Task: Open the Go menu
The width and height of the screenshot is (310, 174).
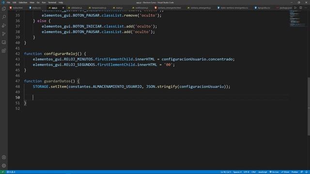Action: click(38, 2)
